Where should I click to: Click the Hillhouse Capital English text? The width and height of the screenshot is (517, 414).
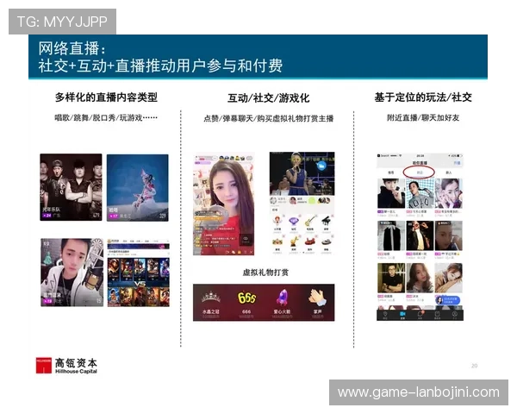coord(76,372)
